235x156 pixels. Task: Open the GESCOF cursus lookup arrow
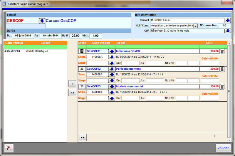click(42, 21)
